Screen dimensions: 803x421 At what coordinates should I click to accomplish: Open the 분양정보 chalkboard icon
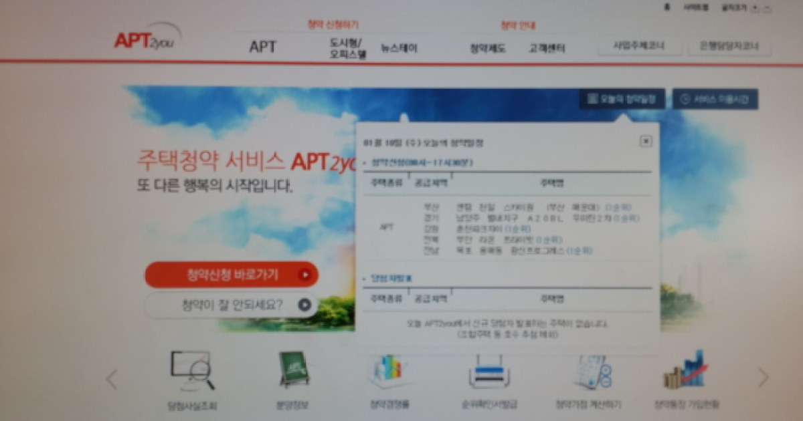point(294,370)
